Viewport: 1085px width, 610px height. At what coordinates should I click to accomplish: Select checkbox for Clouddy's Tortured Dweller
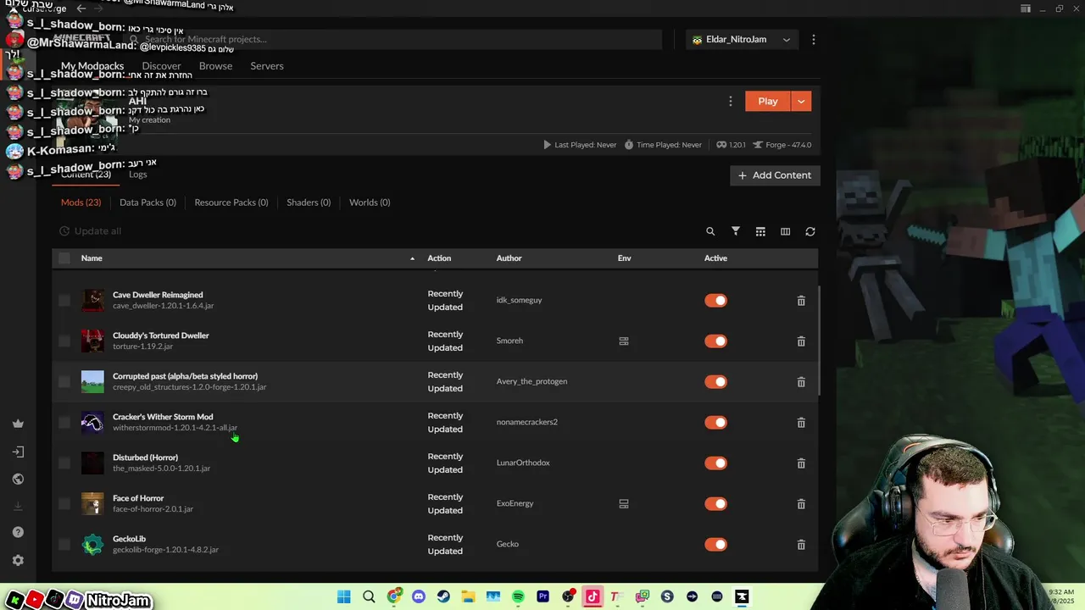coord(64,341)
